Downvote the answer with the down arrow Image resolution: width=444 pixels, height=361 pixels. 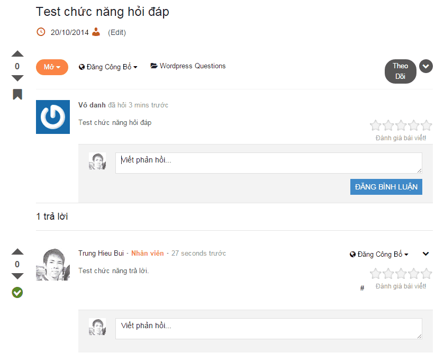point(17,276)
